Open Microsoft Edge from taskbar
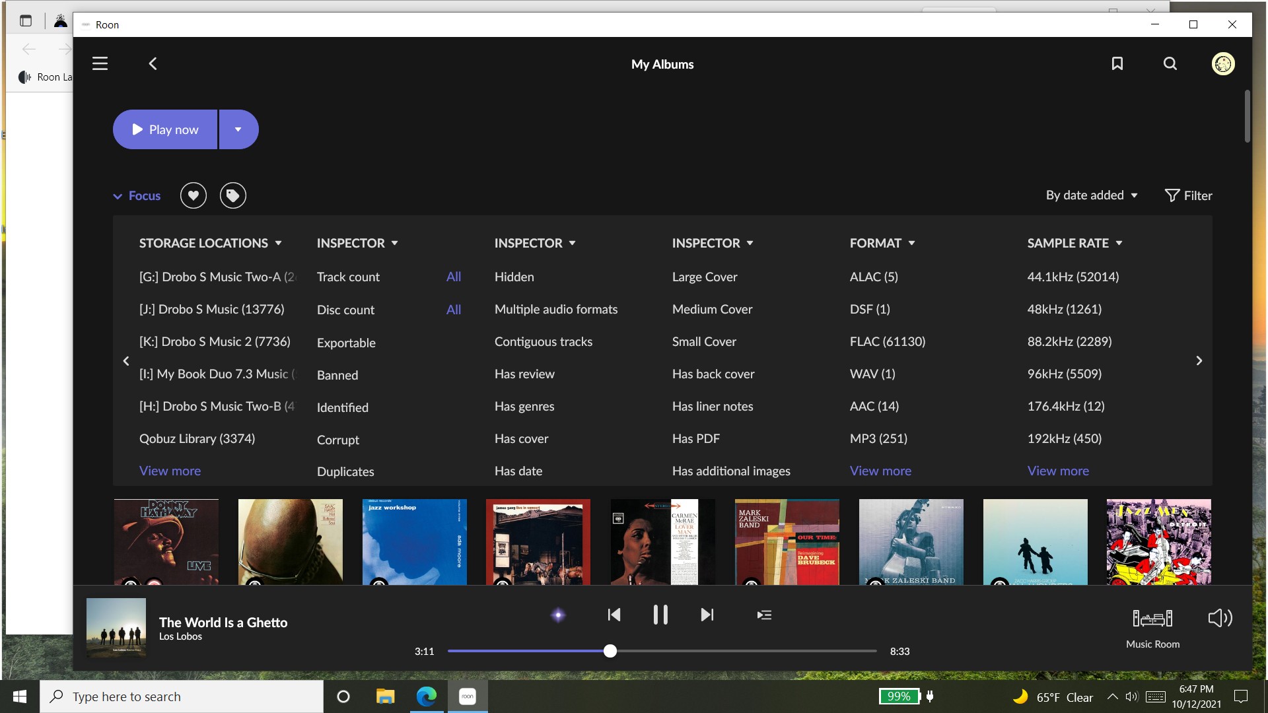1268x713 pixels. (x=427, y=696)
